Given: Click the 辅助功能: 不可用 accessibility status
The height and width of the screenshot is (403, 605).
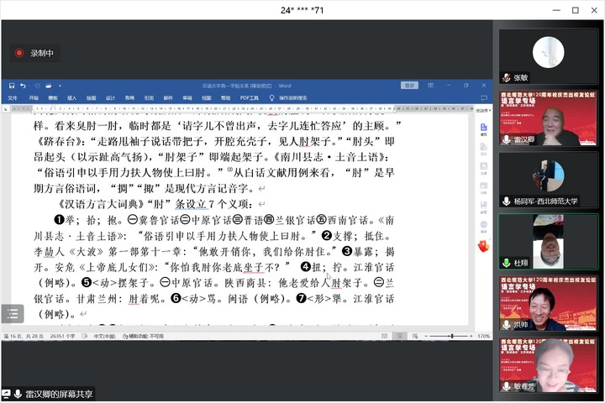Looking at the screenshot, I should (143, 337).
